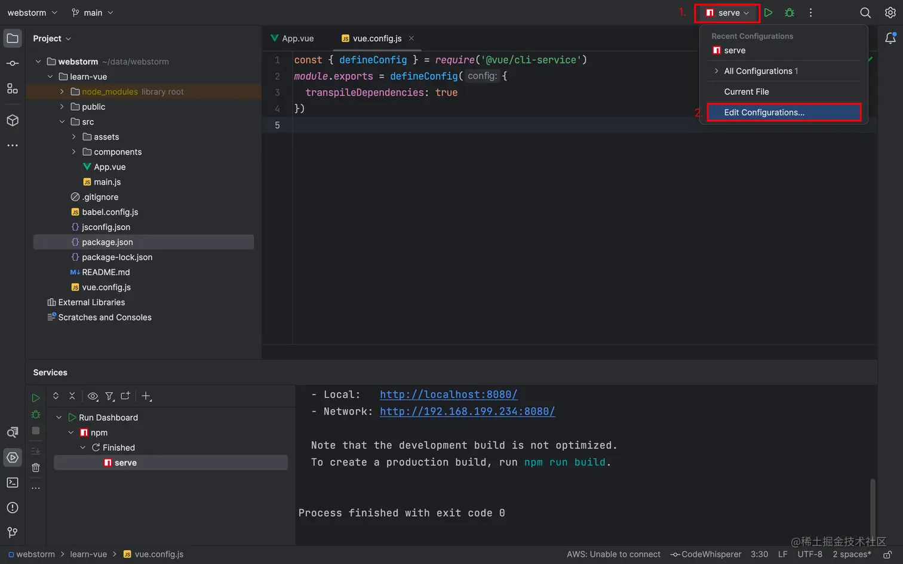
Task: Choose Edit Configurations... menu item
Action: click(x=784, y=112)
